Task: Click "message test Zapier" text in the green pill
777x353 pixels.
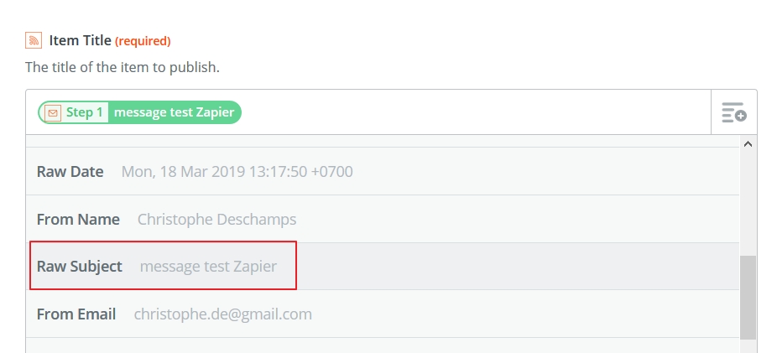Action: coord(174,112)
